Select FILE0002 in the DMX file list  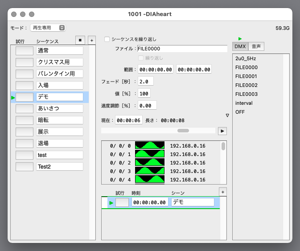pos(247,85)
